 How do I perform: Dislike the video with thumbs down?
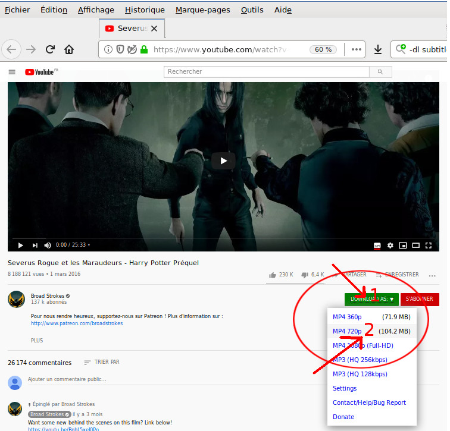point(313,275)
